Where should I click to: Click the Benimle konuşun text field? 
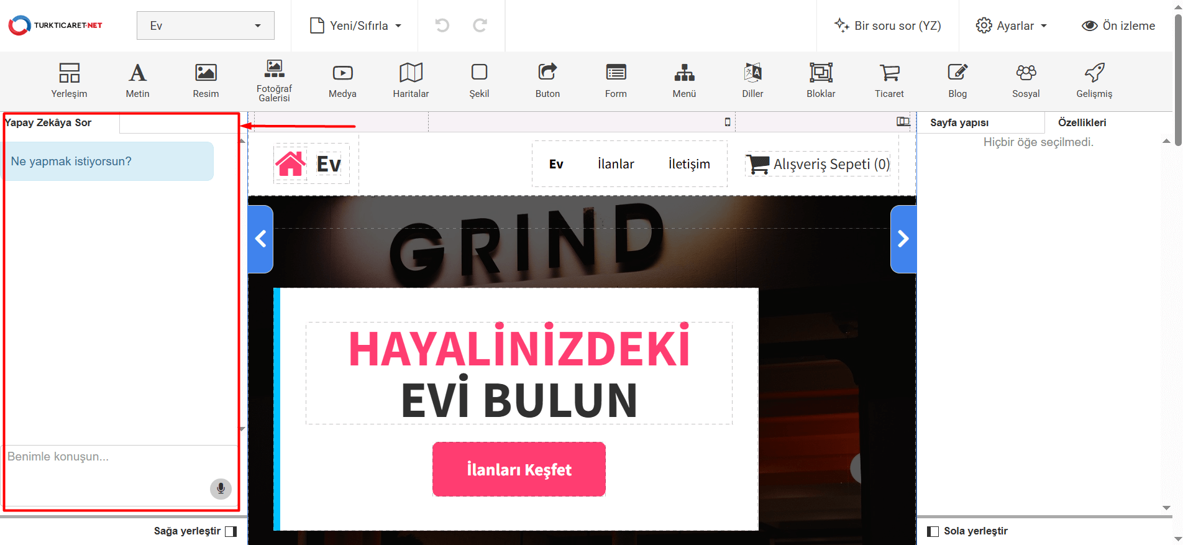[x=106, y=457]
